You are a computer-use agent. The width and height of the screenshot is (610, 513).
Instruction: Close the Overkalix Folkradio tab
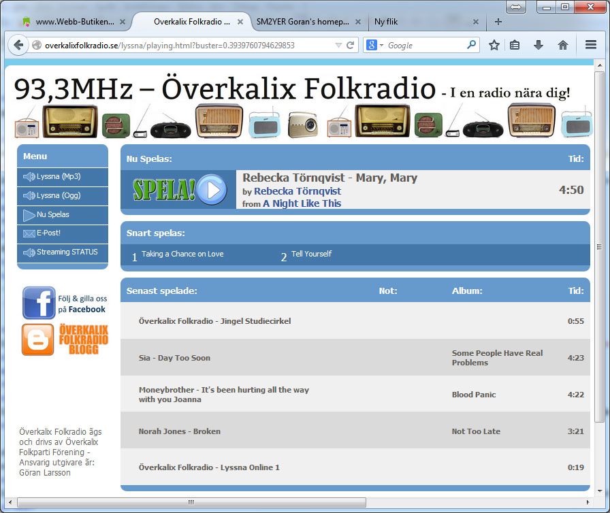click(240, 22)
